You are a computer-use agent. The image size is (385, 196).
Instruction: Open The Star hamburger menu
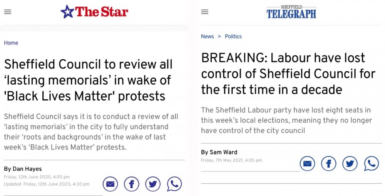click(x=8, y=12)
